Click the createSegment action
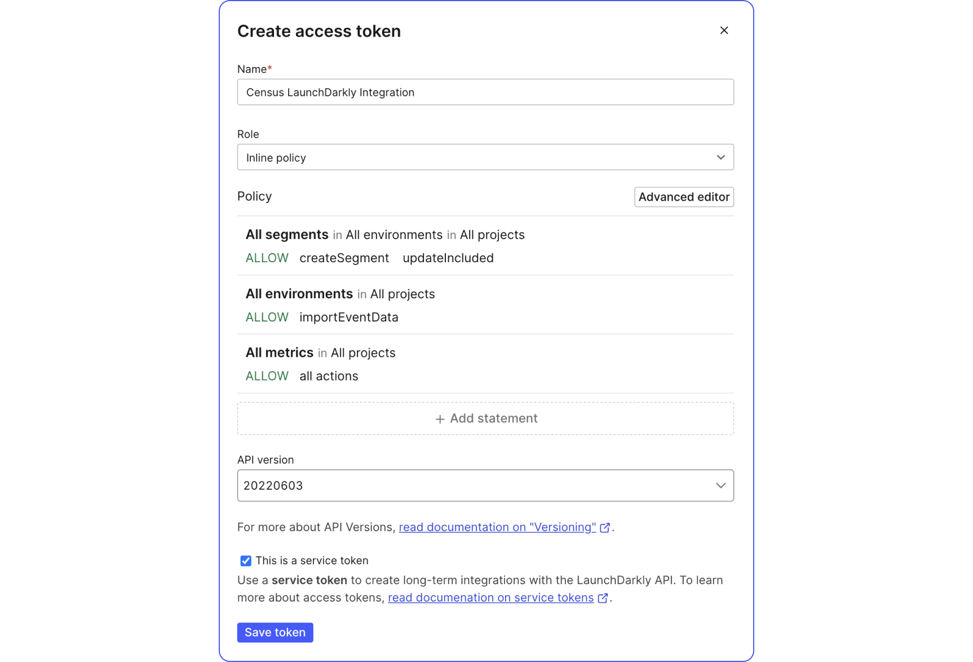Screen dimensions: 973x662 344,258
